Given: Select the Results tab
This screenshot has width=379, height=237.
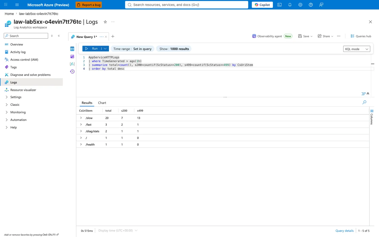Looking at the screenshot, I should point(87,103).
